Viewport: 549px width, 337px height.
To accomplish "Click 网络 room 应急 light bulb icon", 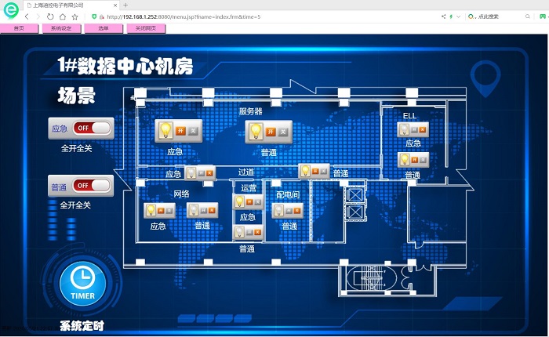I will coord(150,210).
